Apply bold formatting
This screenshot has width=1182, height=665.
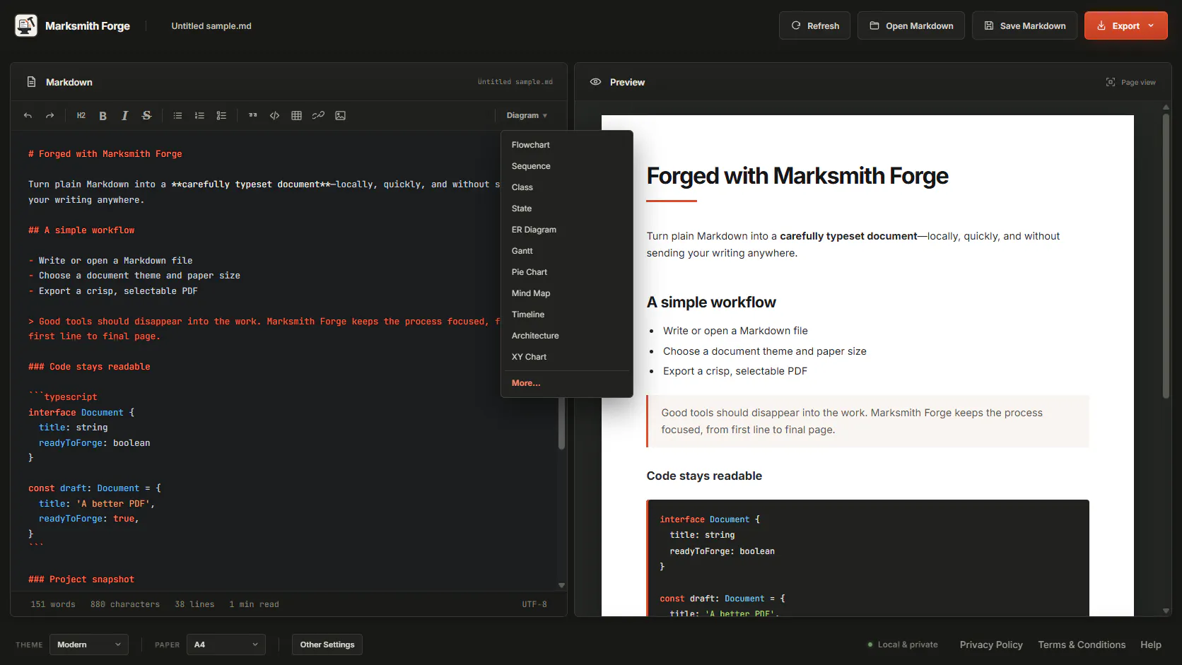(x=103, y=115)
